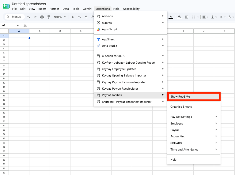Expand the SCHADS submenu
Viewport: 235px width, 175px height.
click(x=194, y=143)
